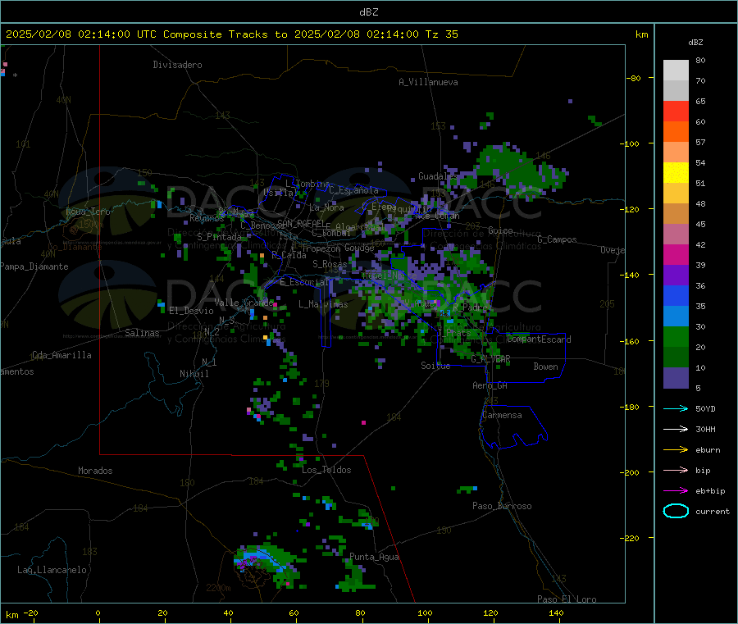
Task: Click the A_Villanueva location label
Action: pos(428,82)
